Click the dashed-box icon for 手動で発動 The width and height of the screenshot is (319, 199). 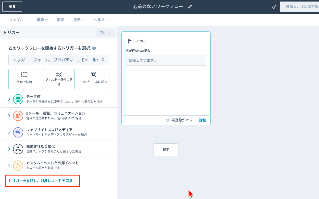(24, 74)
